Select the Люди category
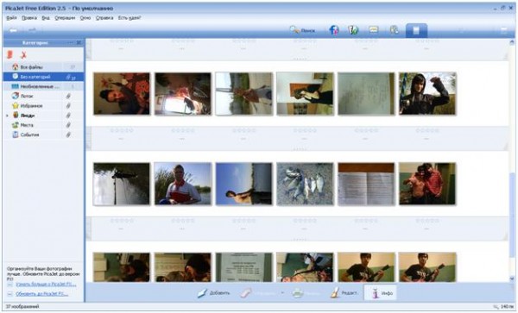This screenshot has height=313, width=518. 44,116
